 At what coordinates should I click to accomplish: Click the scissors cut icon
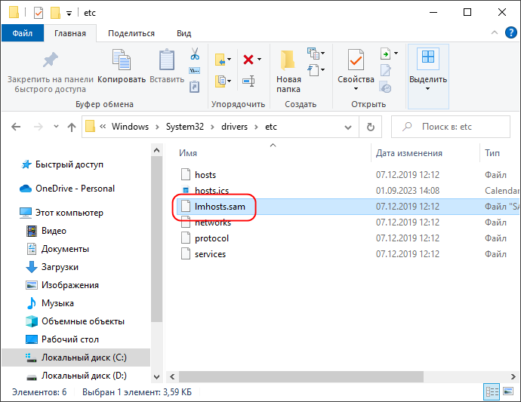coord(195,54)
